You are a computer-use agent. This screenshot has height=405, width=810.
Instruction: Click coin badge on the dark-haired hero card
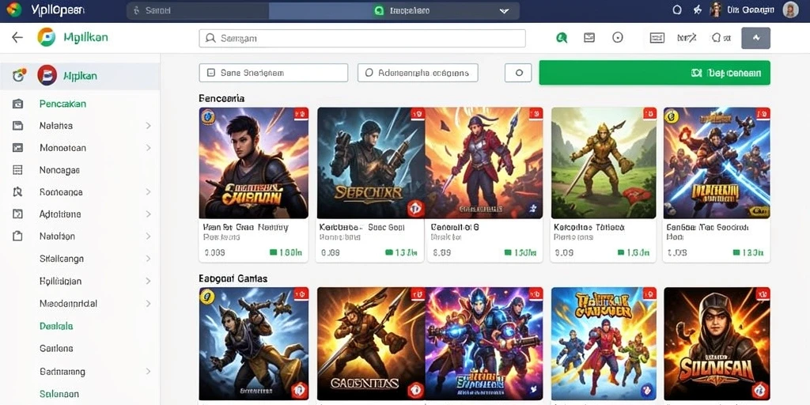(x=207, y=117)
